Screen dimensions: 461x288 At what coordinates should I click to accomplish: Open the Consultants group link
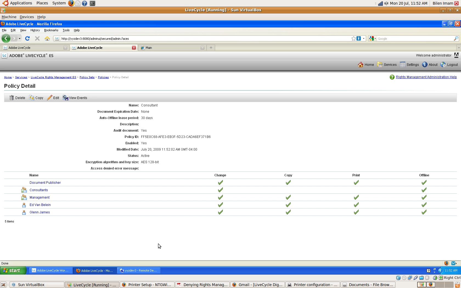pyautogui.click(x=39, y=190)
